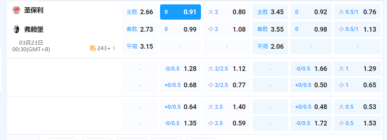Click the orange markets icon beside 243+

93,48
